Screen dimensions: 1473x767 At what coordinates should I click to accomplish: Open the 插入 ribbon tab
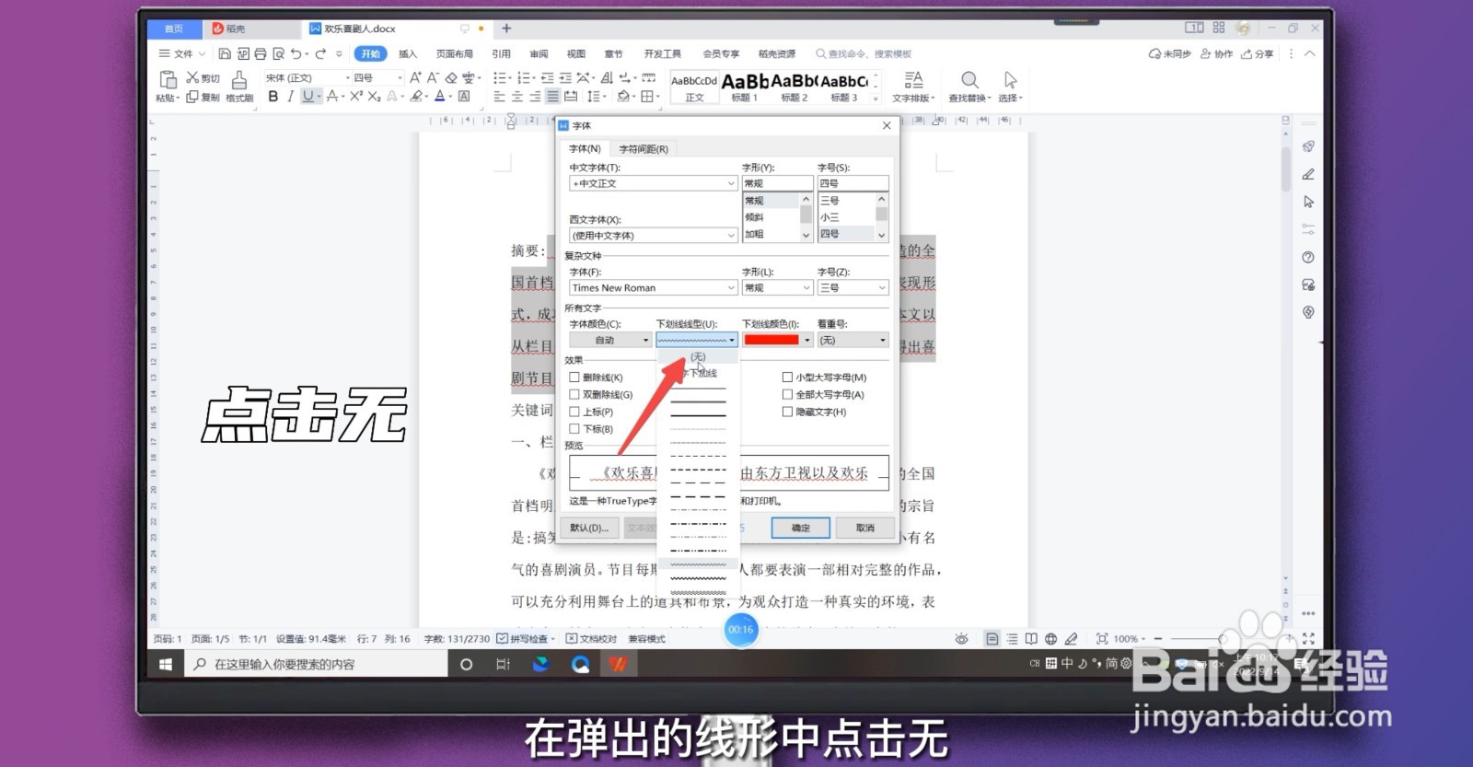coord(408,53)
